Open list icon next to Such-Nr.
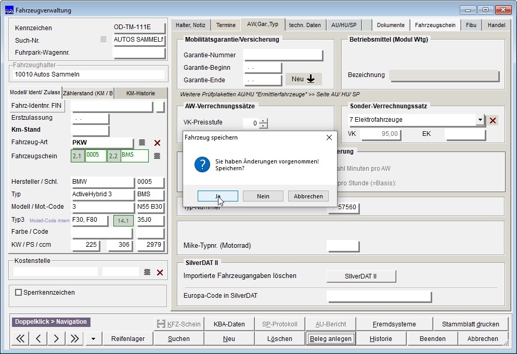 tap(104, 40)
